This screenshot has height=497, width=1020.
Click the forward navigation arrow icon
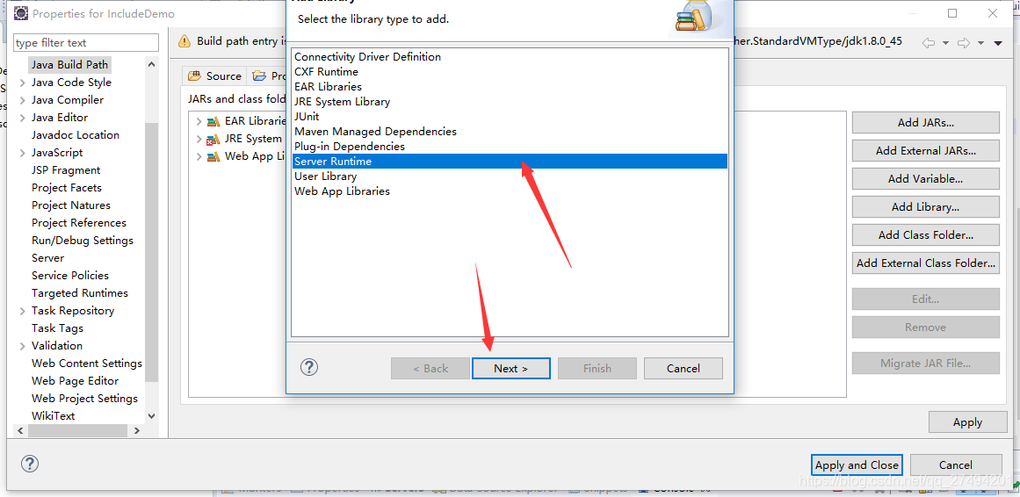(x=964, y=42)
